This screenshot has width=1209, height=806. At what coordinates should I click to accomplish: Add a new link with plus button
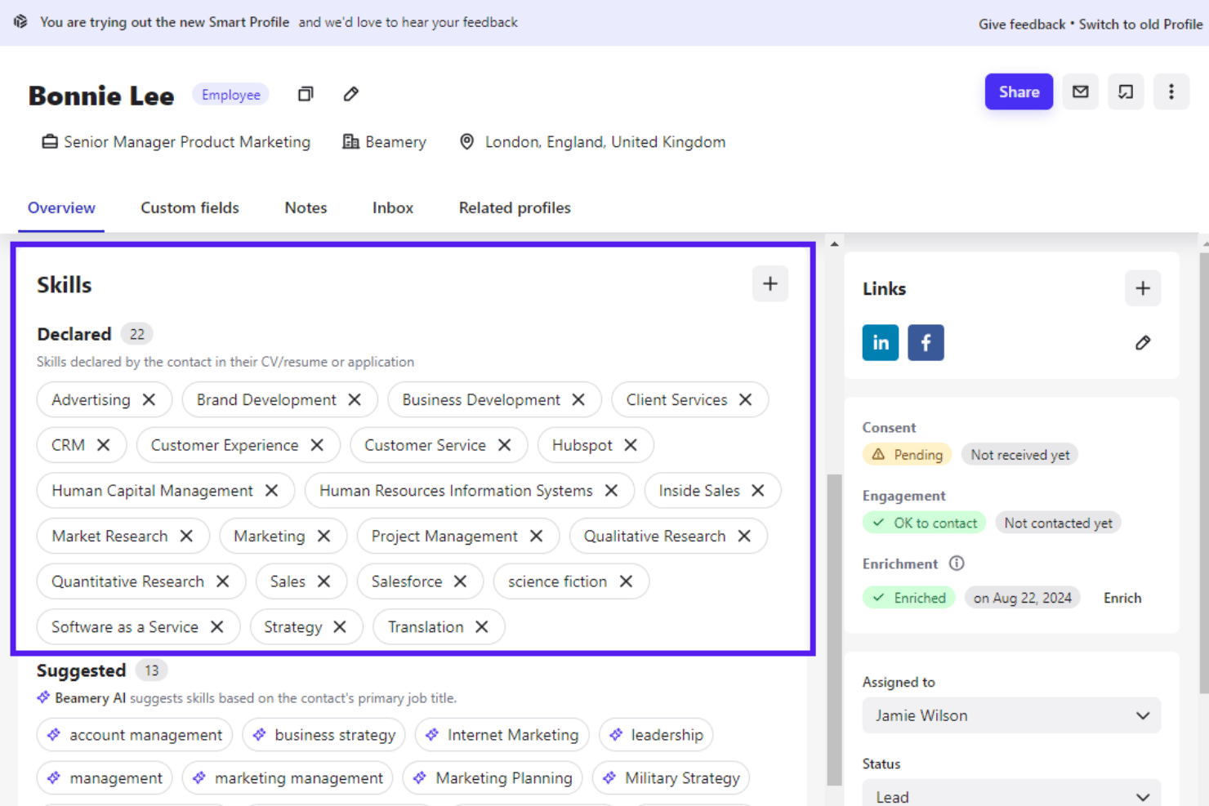pos(1143,288)
